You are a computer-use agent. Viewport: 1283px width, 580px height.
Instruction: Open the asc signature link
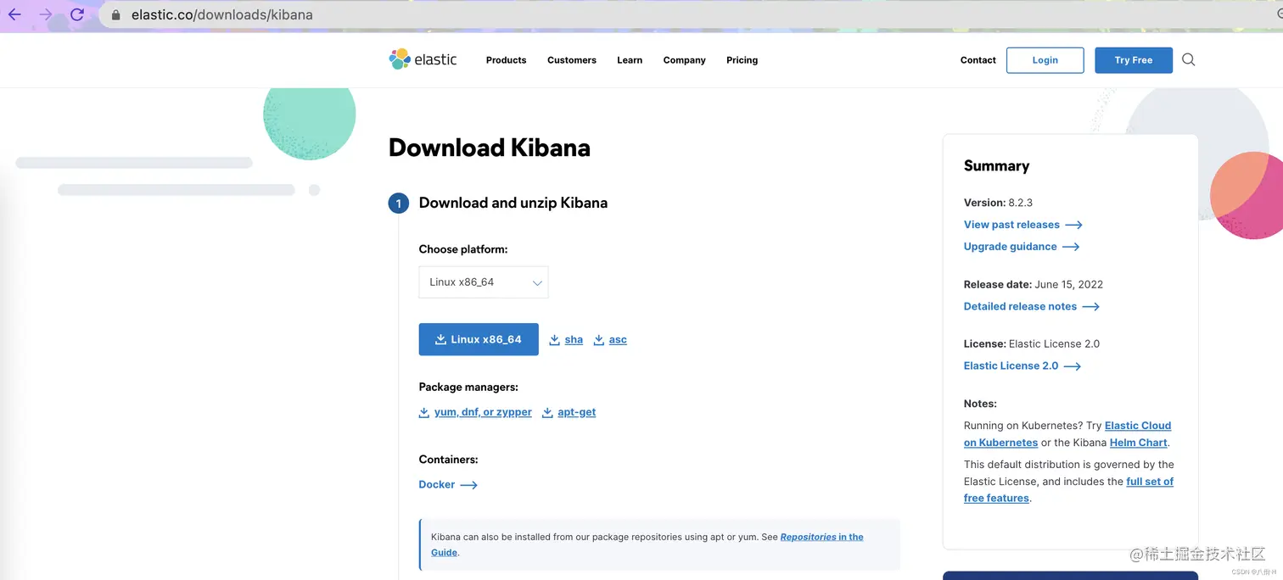click(x=618, y=340)
